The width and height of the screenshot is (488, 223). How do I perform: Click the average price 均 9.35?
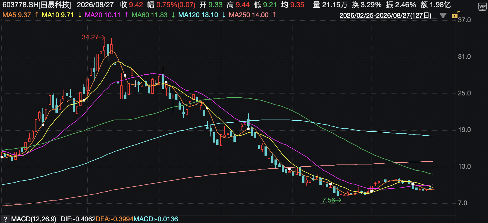click(x=293, y=5)
